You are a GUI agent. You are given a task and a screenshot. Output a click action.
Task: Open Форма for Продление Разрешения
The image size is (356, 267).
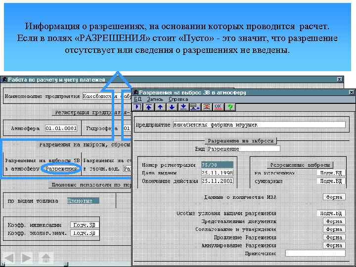tap(334, 237)
